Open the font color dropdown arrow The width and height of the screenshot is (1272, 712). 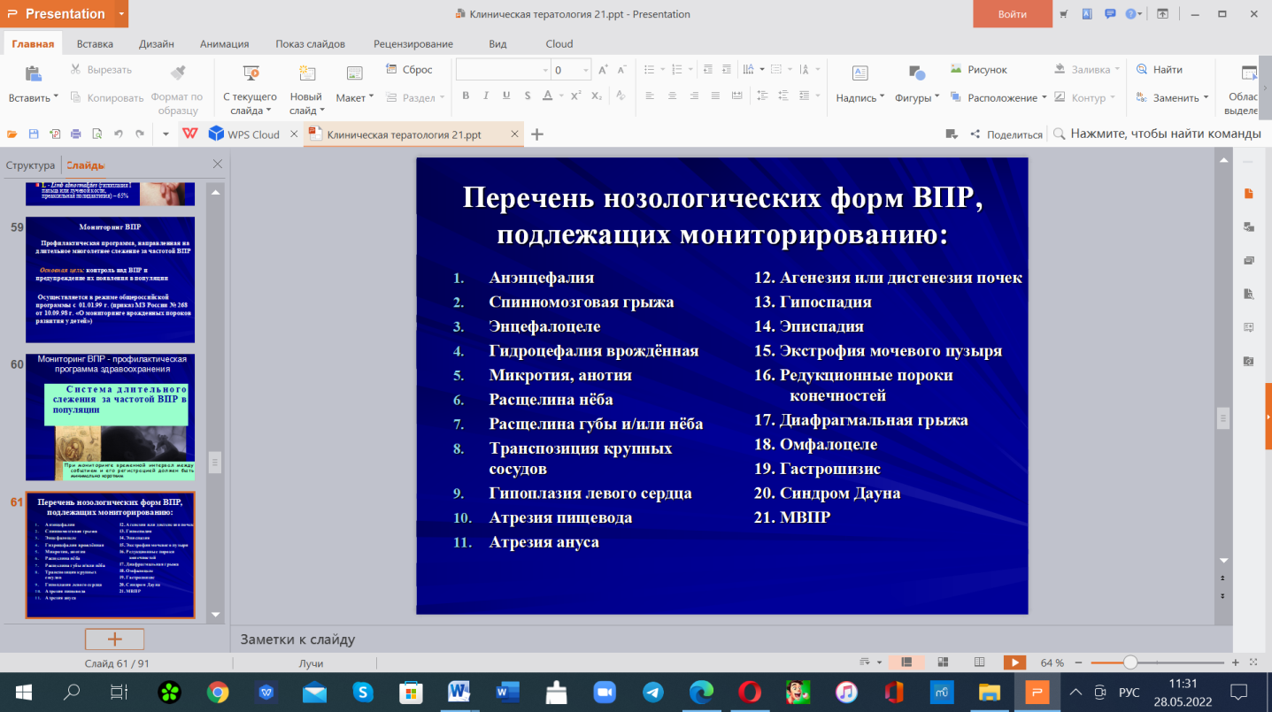(562, 97)
